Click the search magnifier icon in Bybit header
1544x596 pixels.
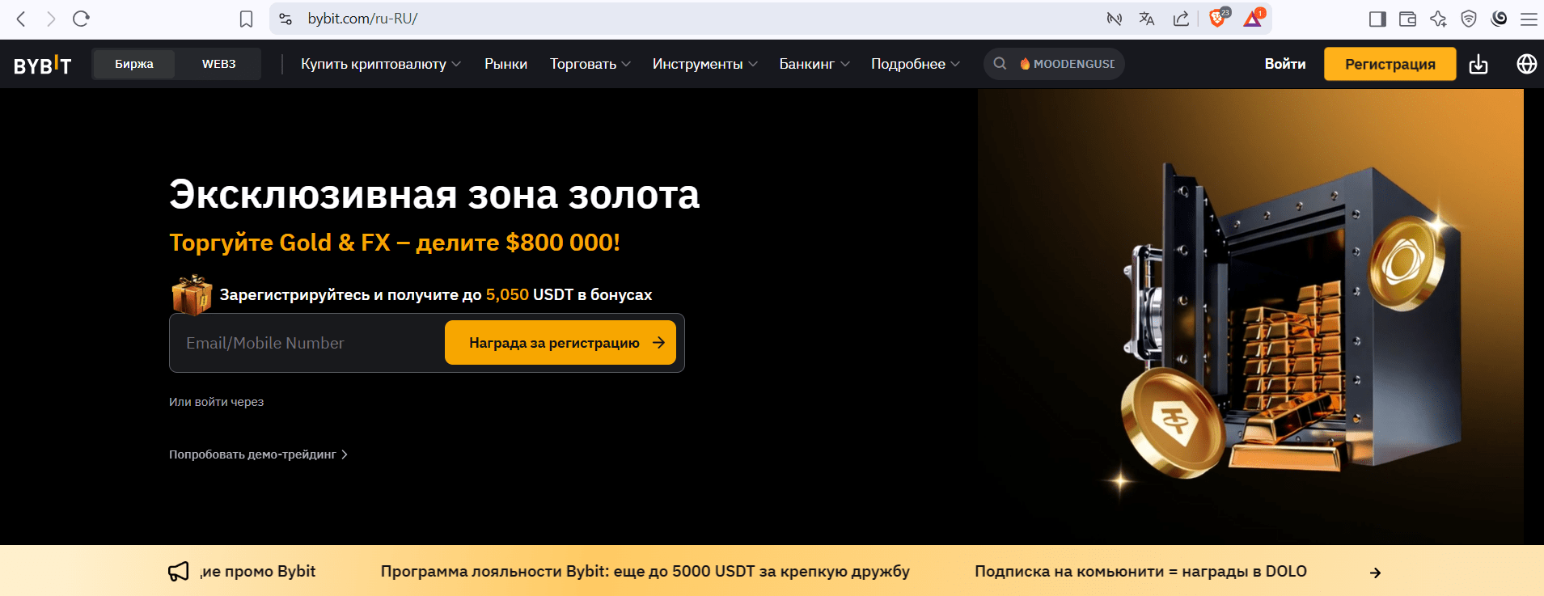pos(1000,63)
